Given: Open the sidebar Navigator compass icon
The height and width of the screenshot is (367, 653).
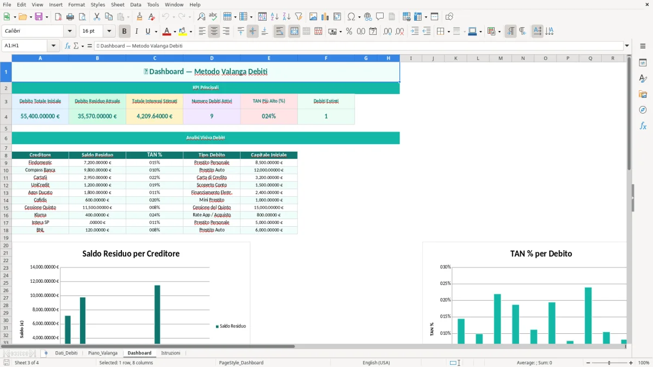Looking at the screenshot, I should click(x=643, y=110).
